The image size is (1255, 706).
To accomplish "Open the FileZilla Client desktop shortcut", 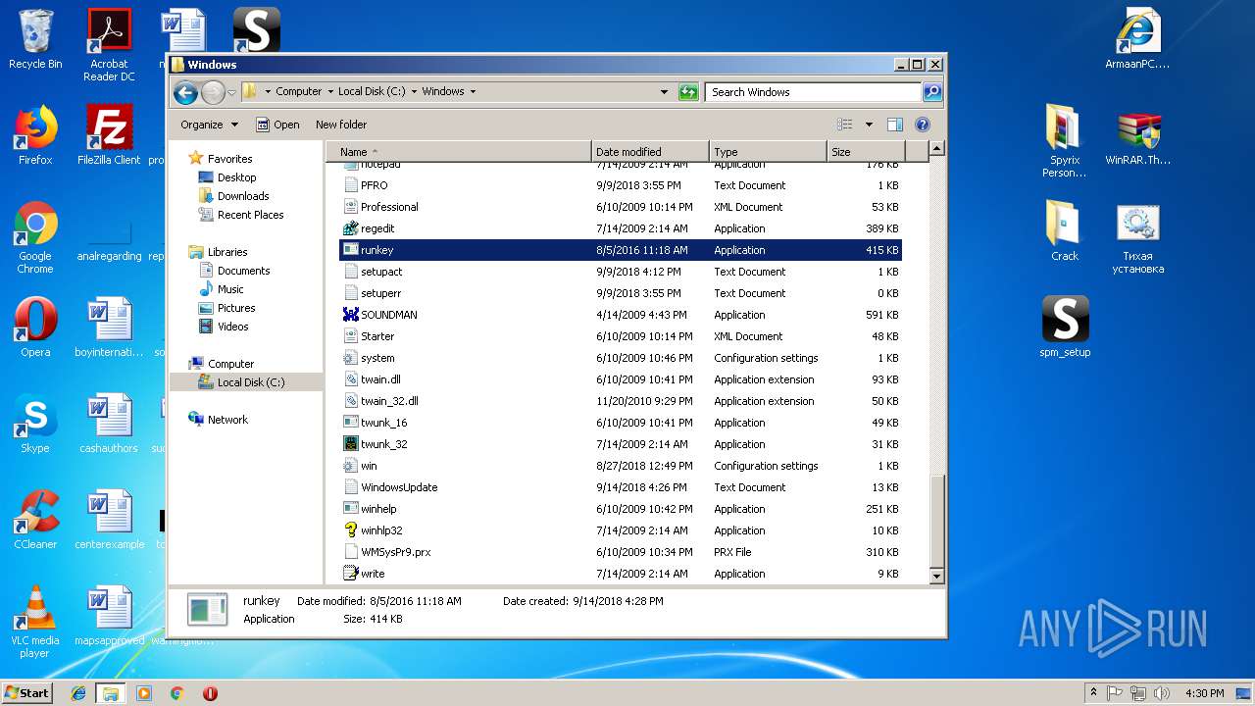I will click(109, 135).
